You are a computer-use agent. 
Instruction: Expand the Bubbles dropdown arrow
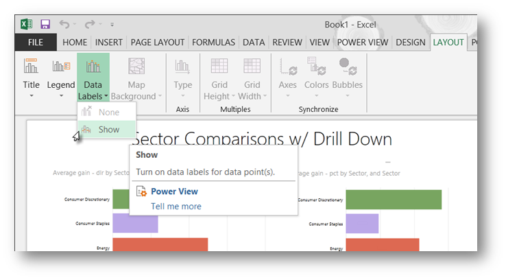tap(348, 96)
